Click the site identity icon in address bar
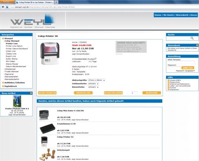This screenshot has height=161, width=199. 7,7
